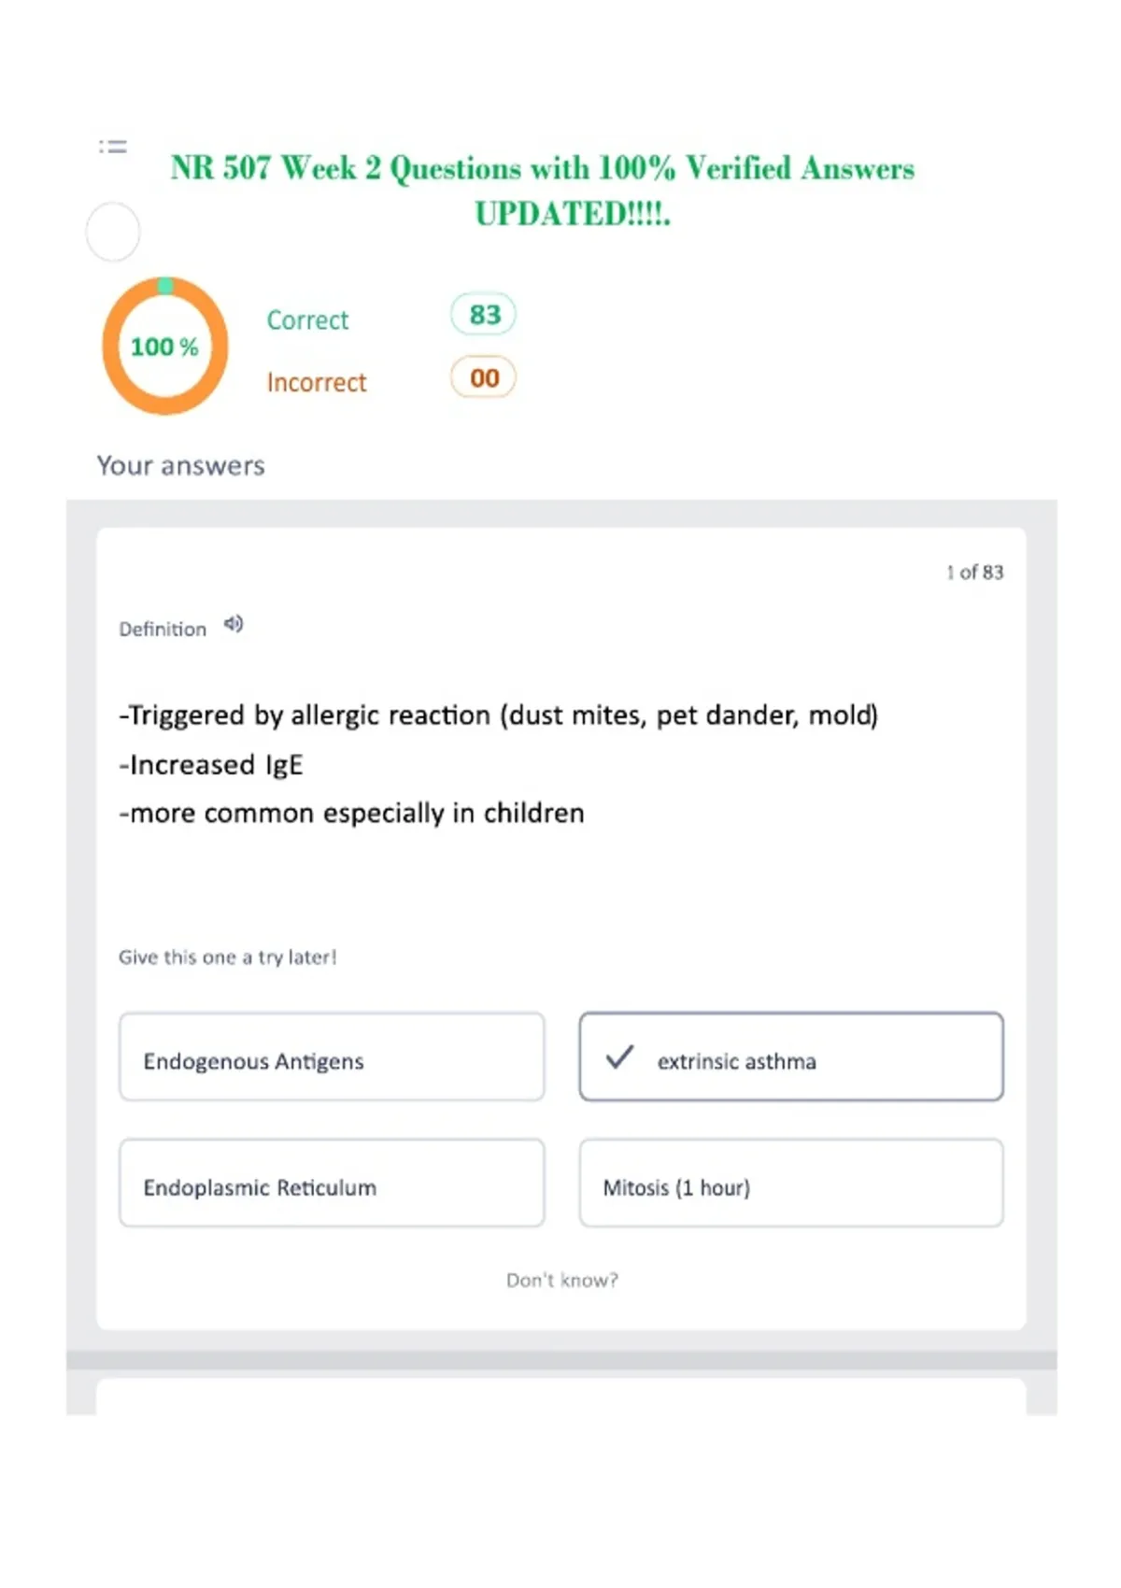Click the empty circle avatar icon
Image resolution: width=1121 pixels, height=1588 pixels.
[113, 232]
